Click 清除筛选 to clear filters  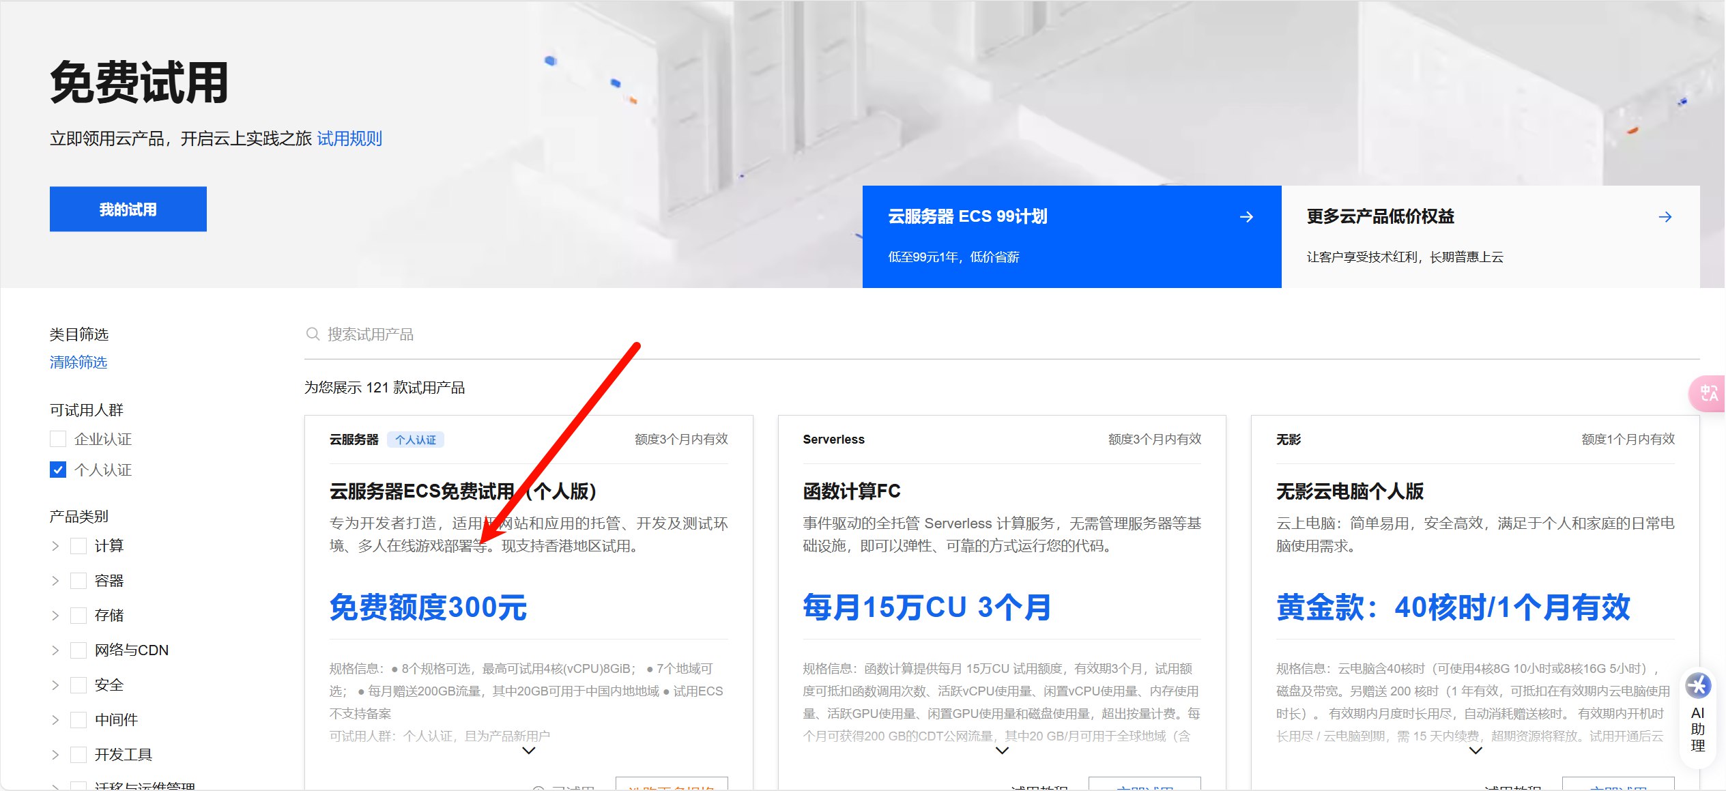tap(78, 362)
